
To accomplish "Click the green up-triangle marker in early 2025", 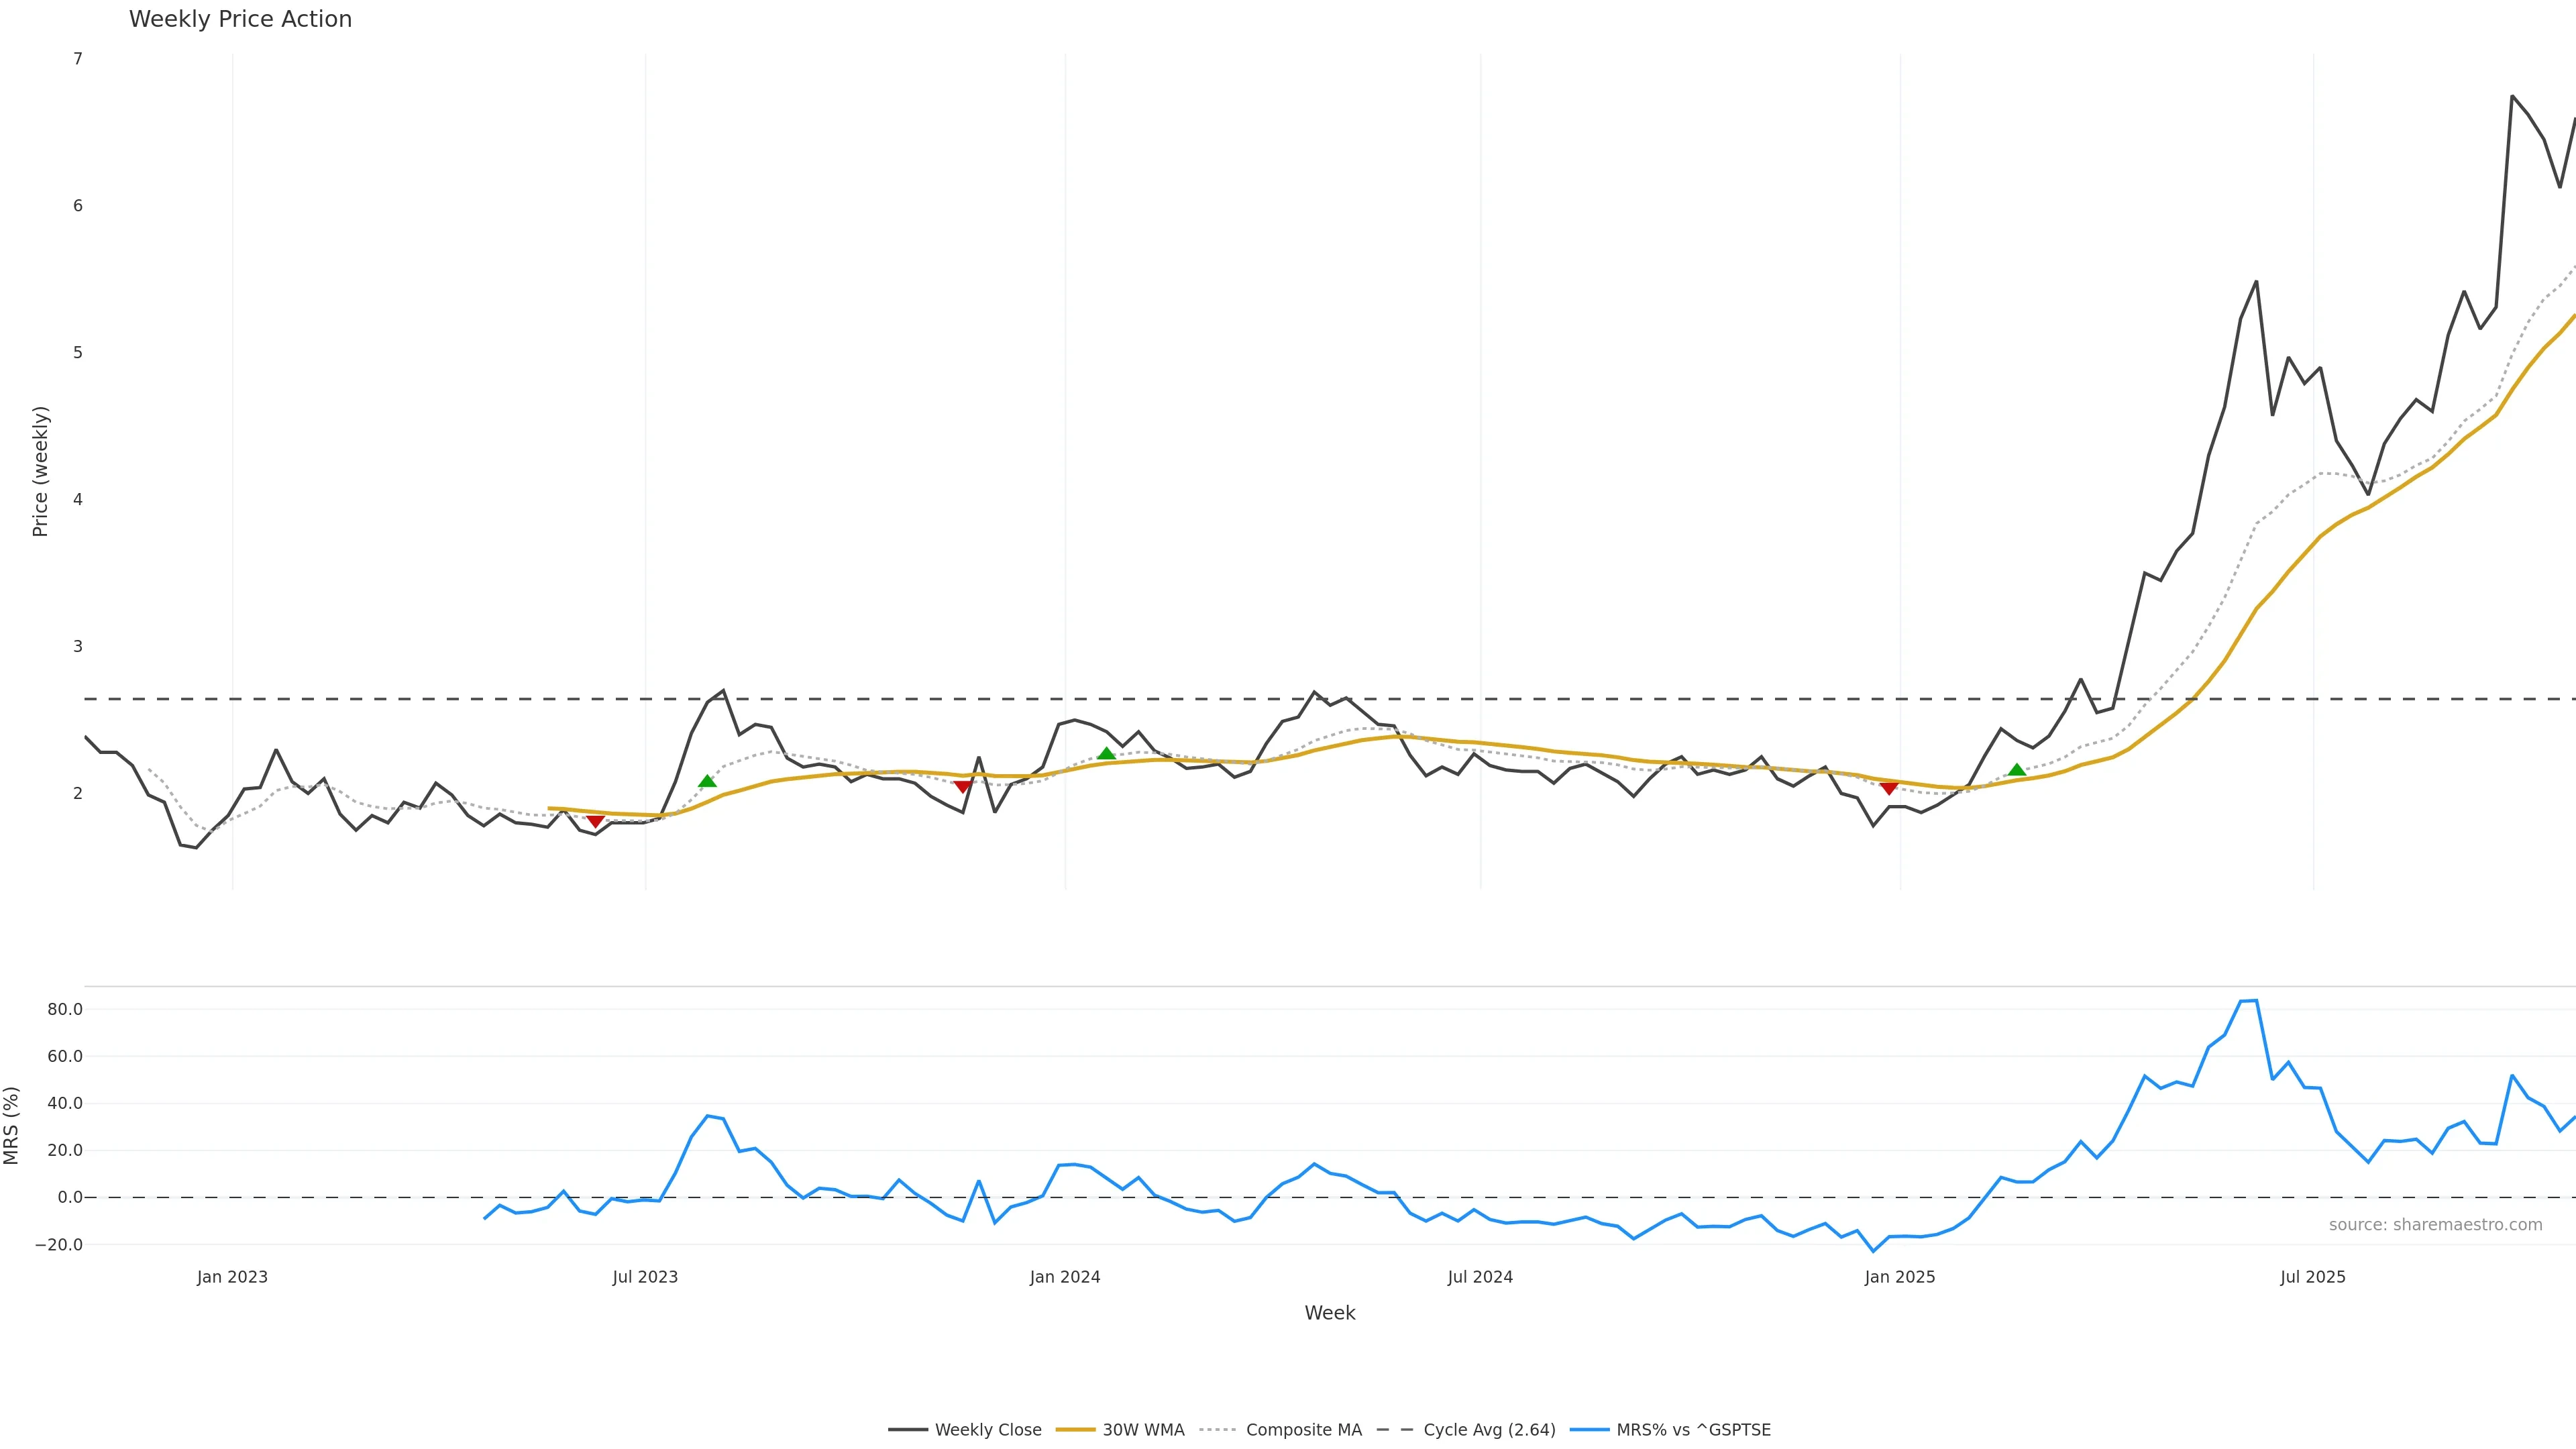I will (x=2017, y=769).
